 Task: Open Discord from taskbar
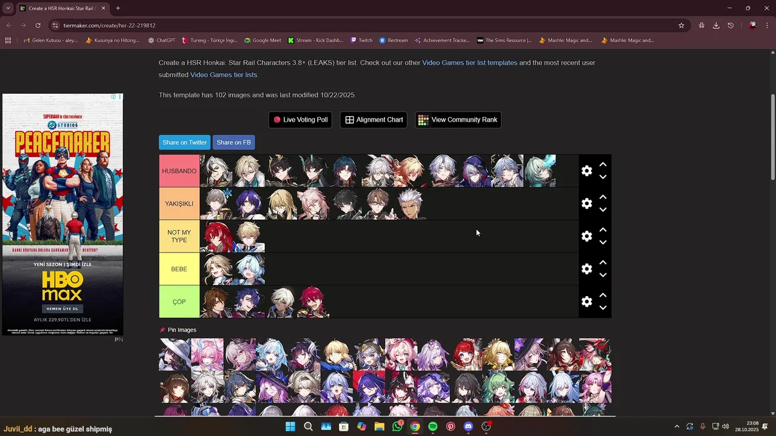pos(468,426)
